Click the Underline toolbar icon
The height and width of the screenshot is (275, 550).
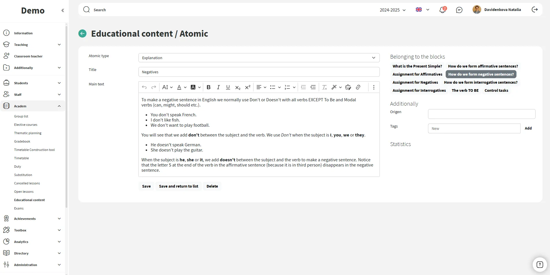[x=228, y=87]
